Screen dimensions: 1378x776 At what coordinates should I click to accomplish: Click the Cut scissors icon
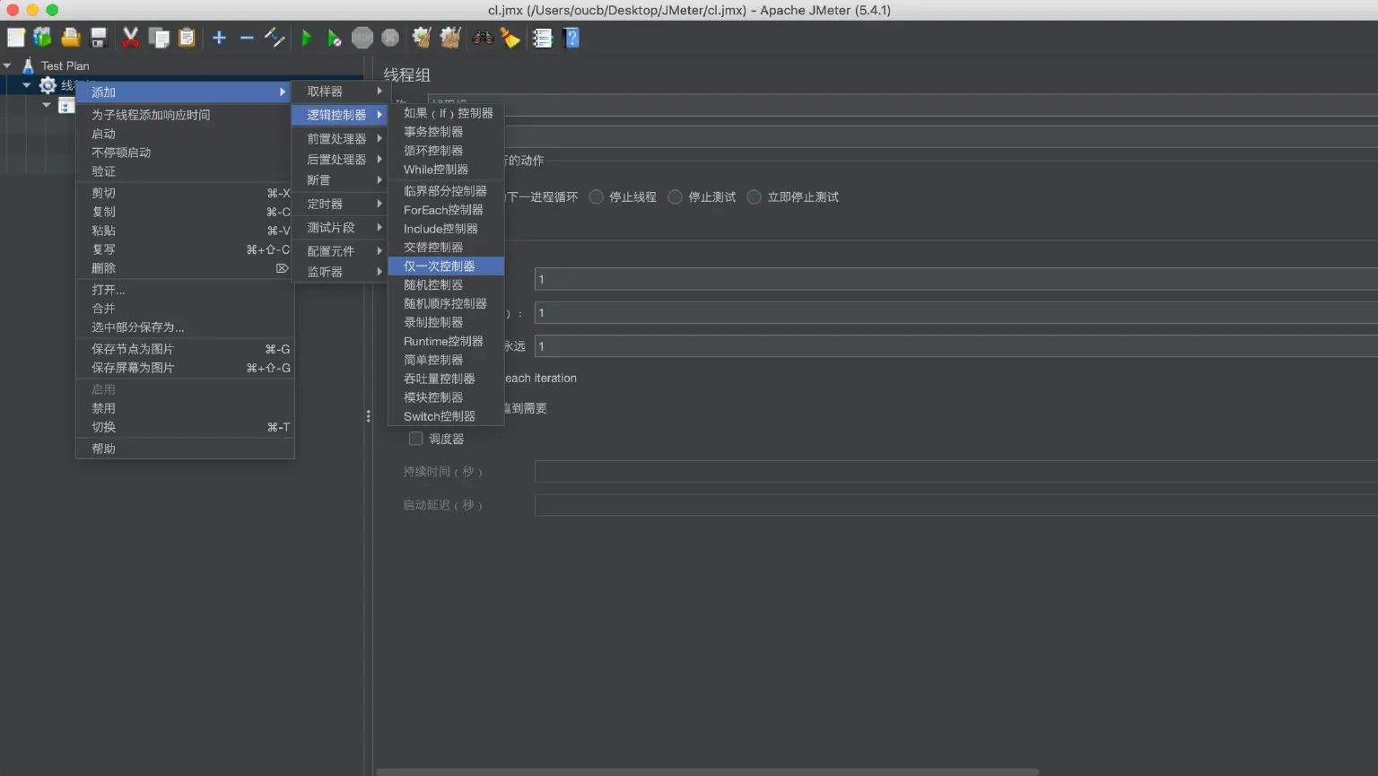131,38
